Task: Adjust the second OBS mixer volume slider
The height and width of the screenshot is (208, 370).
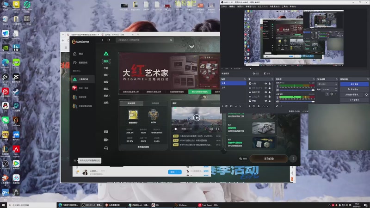Action: click(x=297, y=101)
